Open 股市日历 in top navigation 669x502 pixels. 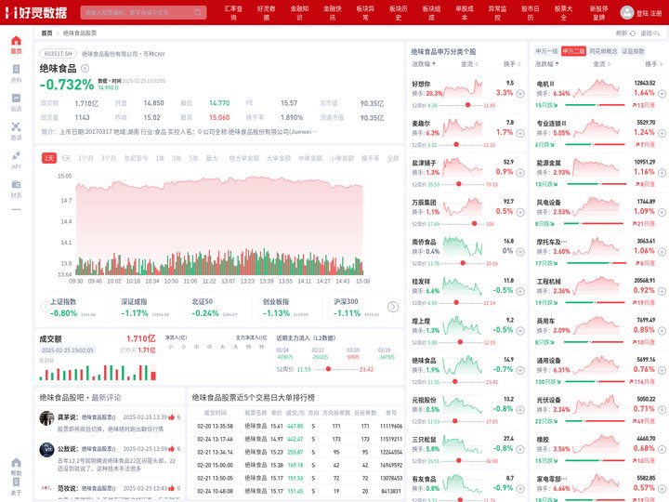click(531, 13)
